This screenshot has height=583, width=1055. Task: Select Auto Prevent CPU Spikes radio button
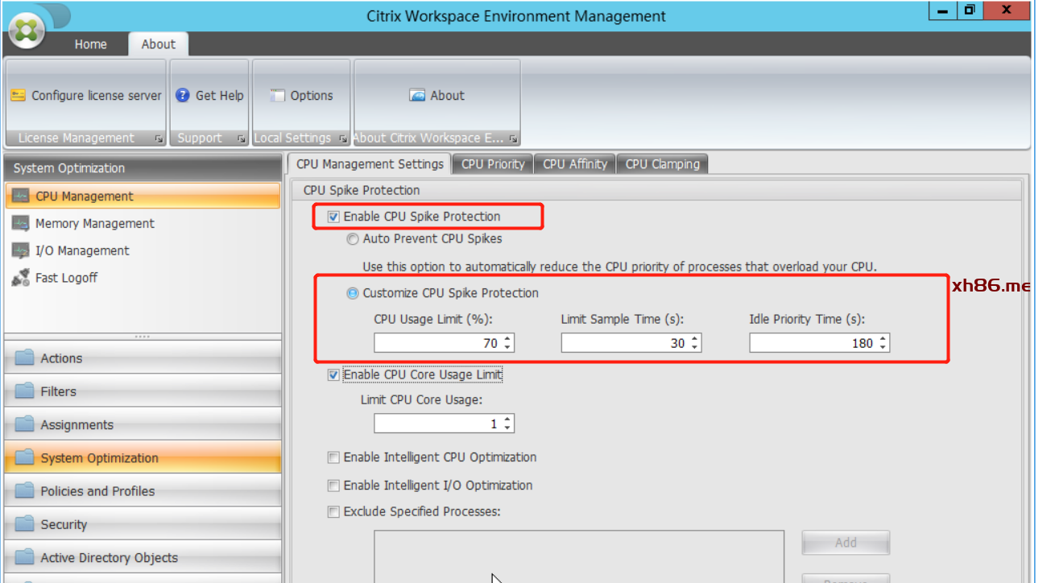coord(353,239)
